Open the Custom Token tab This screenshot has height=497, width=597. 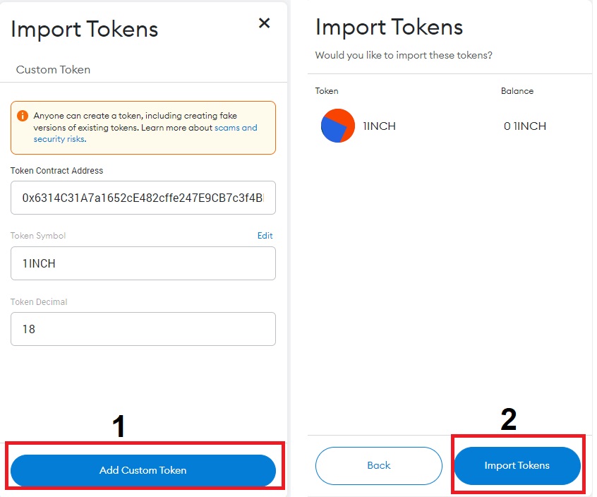54,70
